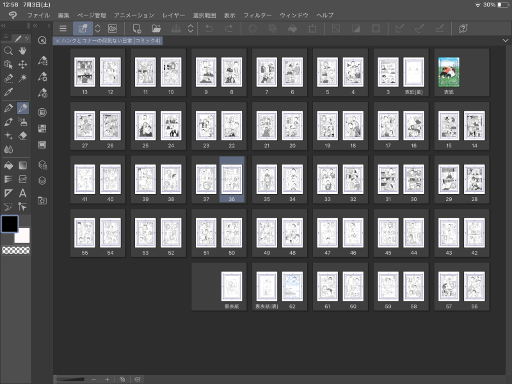Select the transparent checkered color swatch
Viewport: 512px width, 384px height.
click(x=16, y=250)
